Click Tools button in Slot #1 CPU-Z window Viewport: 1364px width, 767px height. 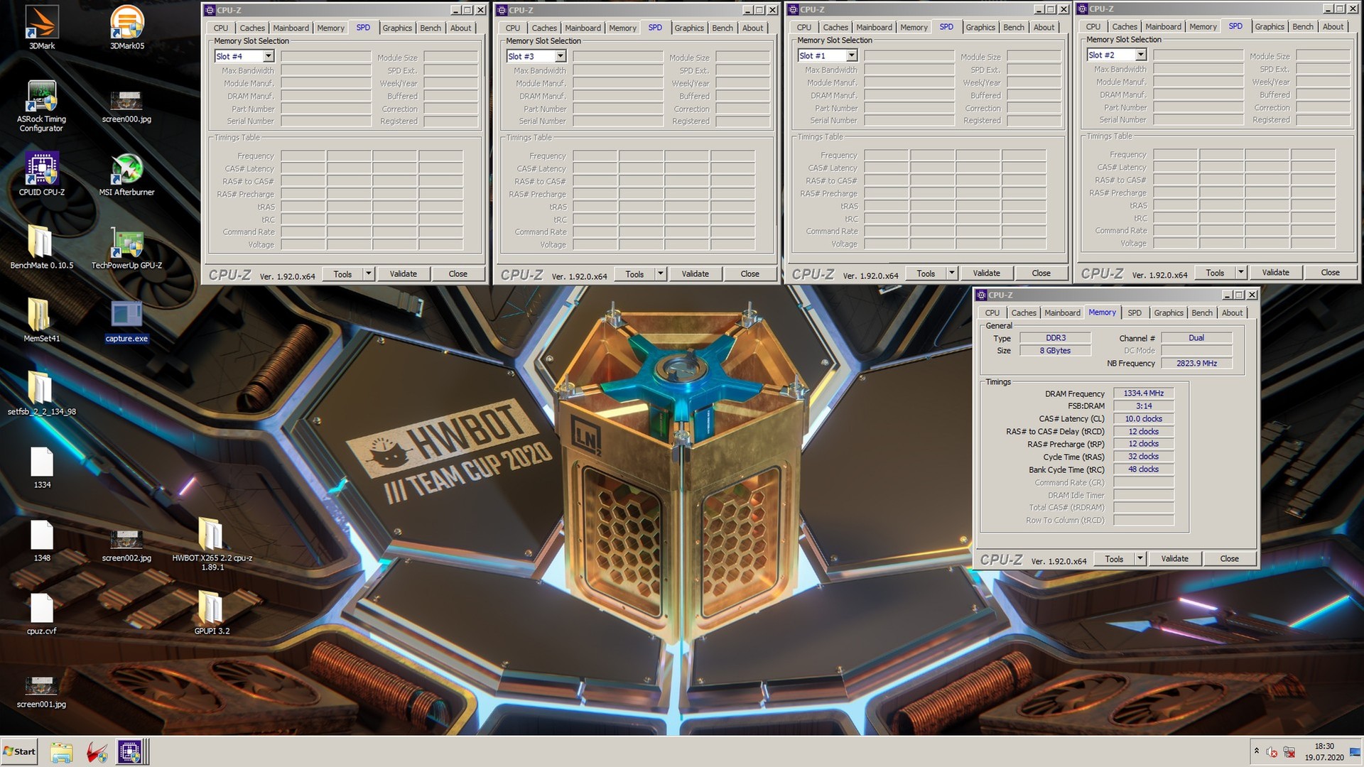[x=926, y=273]
